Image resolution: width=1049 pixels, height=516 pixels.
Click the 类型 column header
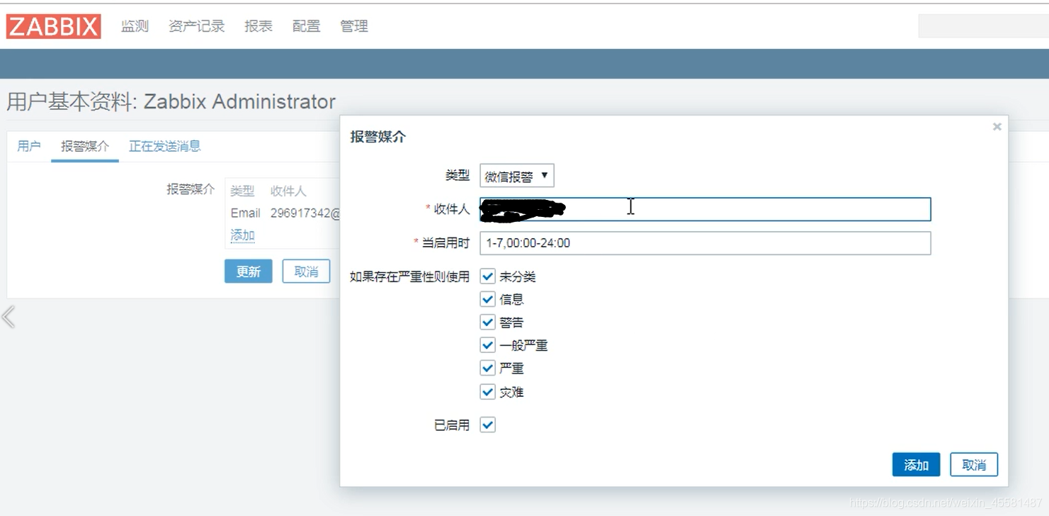coord(242,191)
